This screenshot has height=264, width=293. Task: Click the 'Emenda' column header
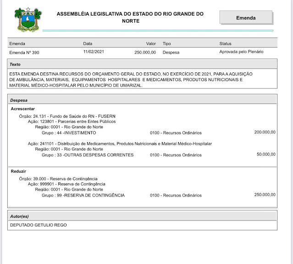(17, 44)
